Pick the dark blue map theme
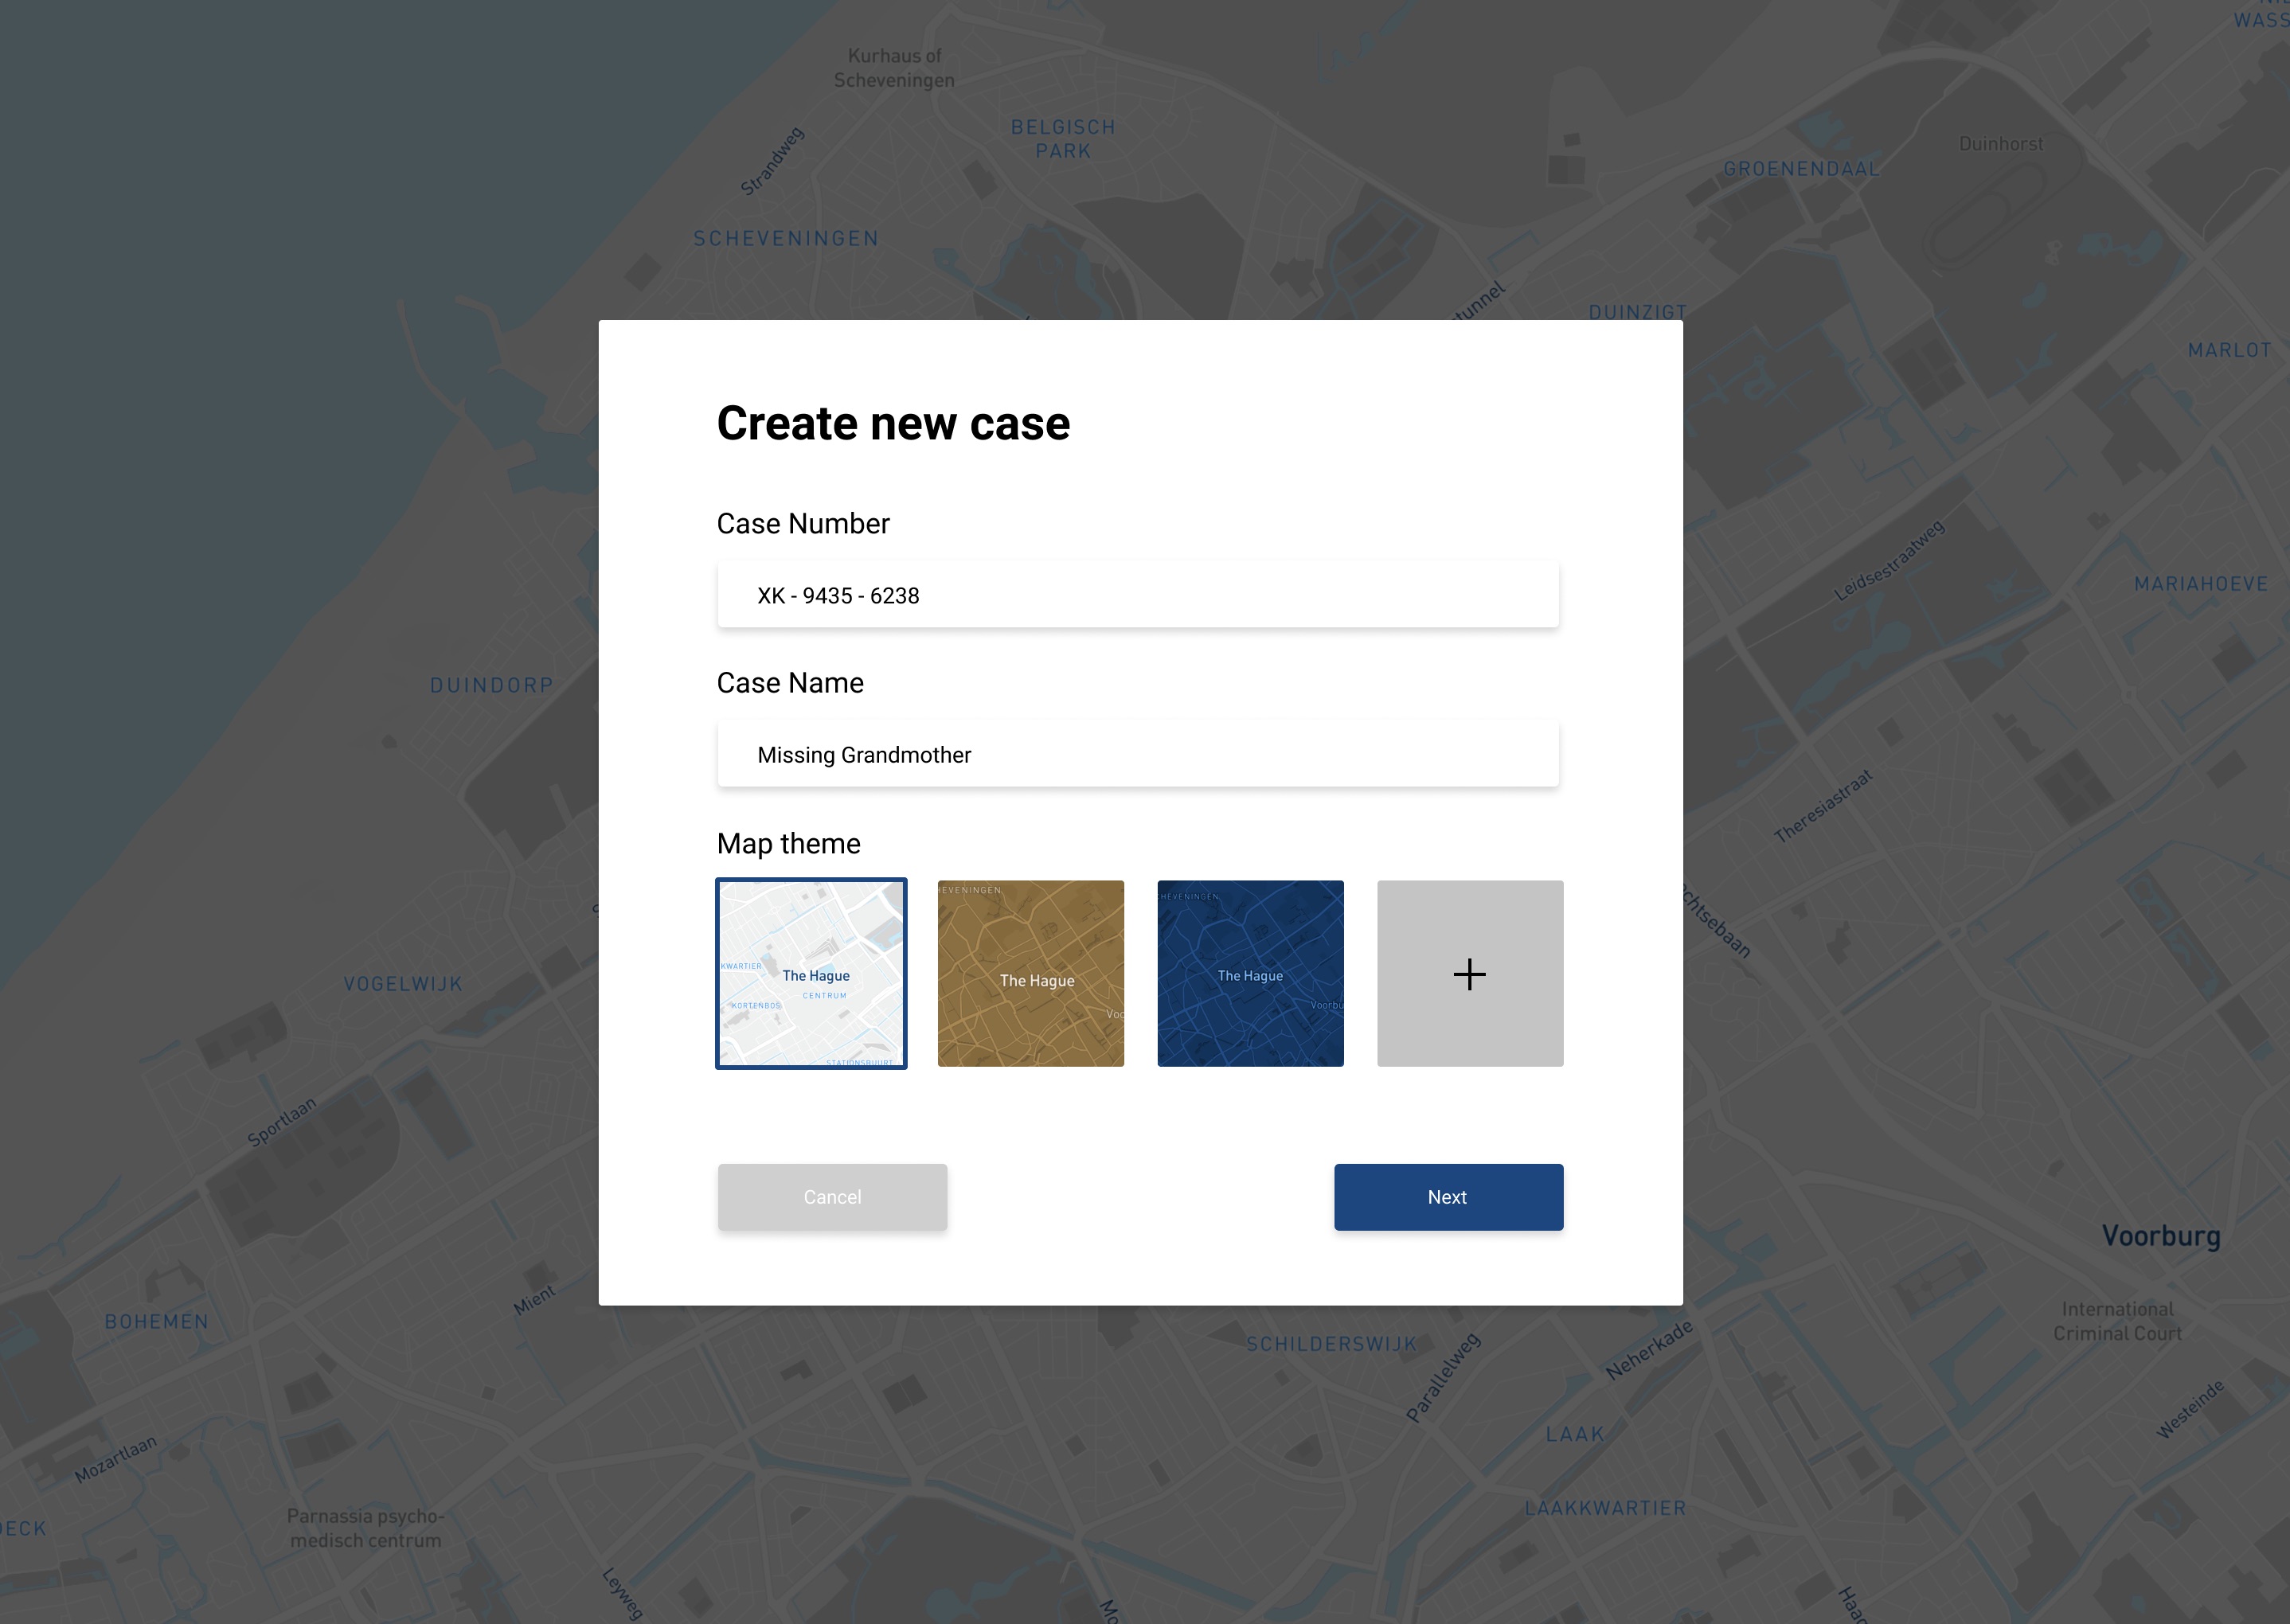This screenshot has height=1624, width=2290. coord(1250,973)
